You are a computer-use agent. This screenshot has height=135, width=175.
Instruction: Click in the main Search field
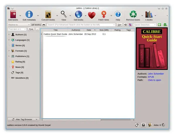pos(81,25)
